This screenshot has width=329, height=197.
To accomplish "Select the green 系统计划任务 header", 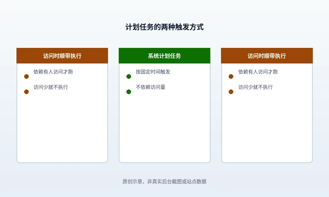I will point(164,56).
